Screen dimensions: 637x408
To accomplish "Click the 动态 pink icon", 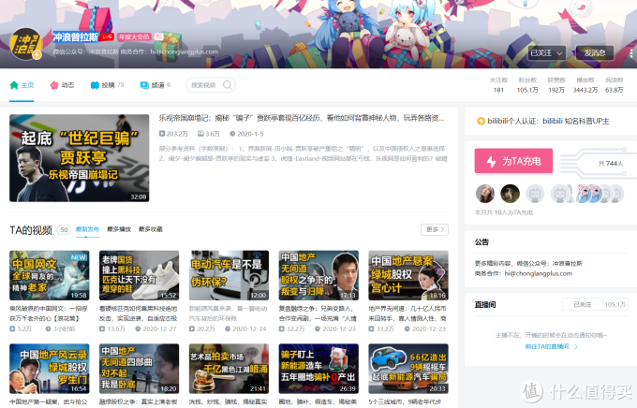I will [x=54, y=85].
